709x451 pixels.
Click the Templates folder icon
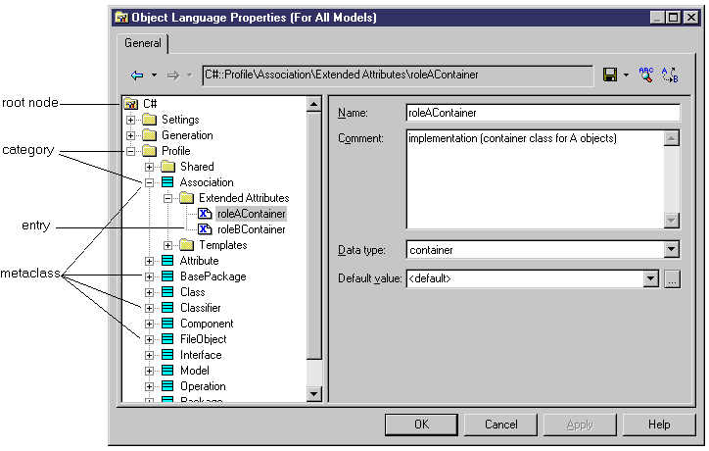click(x=186, y=245)
